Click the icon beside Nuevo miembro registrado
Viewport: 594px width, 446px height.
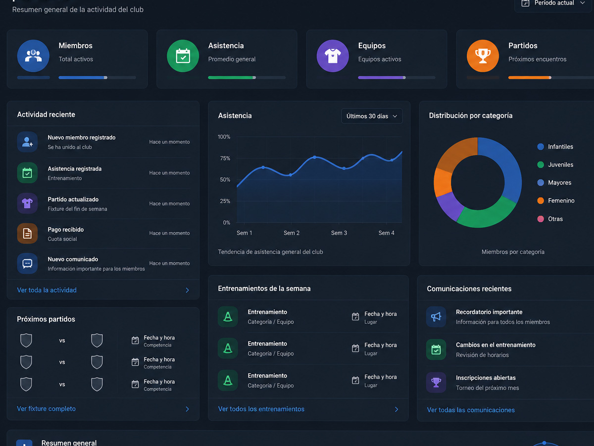coord(27,142)
